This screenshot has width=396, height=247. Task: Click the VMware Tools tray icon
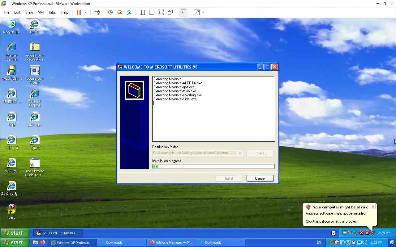(344, 233)
